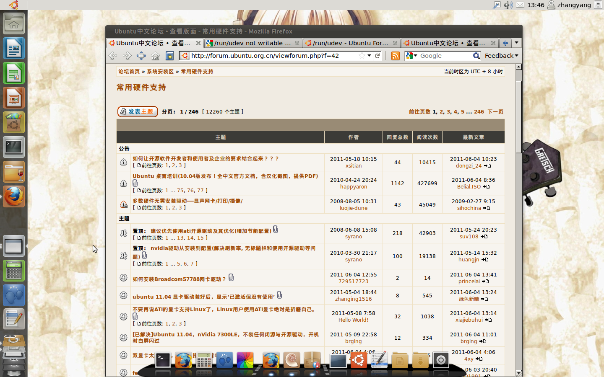Switch to '/run/udev not writable' tab
This screenshot has width=604, height=377.
point(253,43)
